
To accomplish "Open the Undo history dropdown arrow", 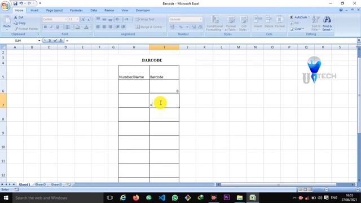I will coord(25,3).
